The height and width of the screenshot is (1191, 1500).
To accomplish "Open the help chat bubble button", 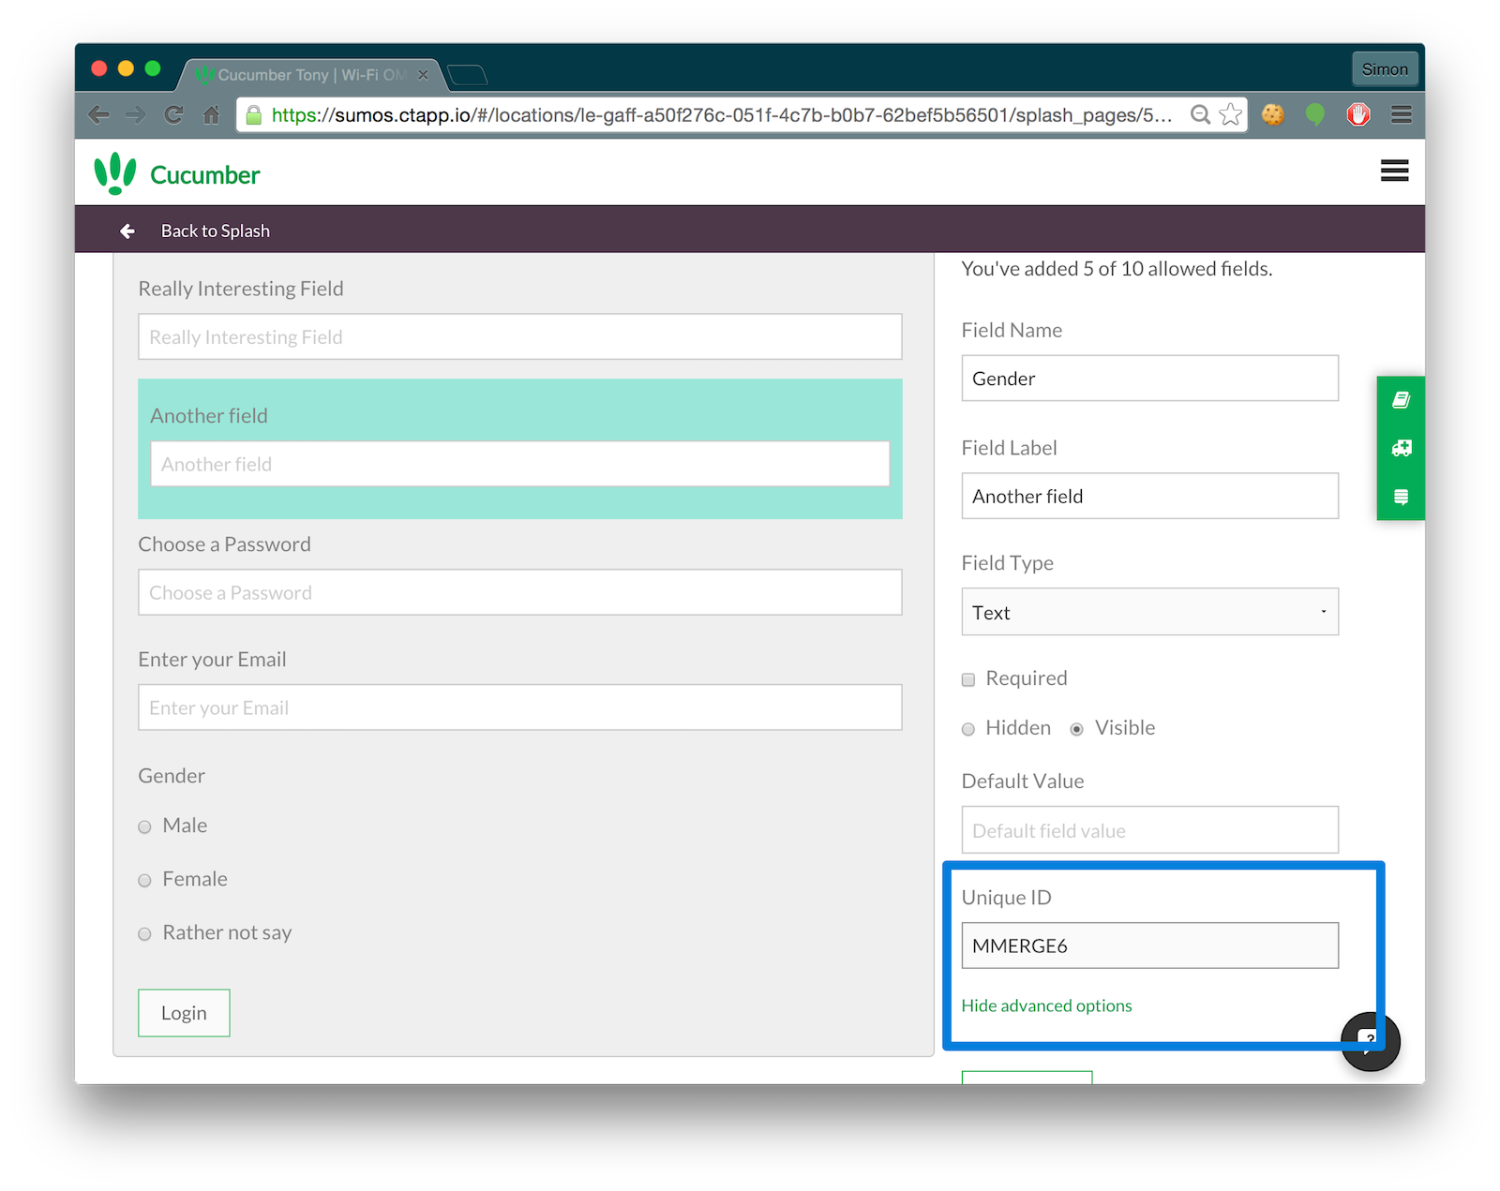I will coord(1370,1041).
